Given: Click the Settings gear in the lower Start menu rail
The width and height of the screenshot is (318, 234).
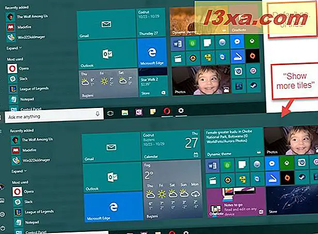Looking at the screenshot, I should (2, 214).
